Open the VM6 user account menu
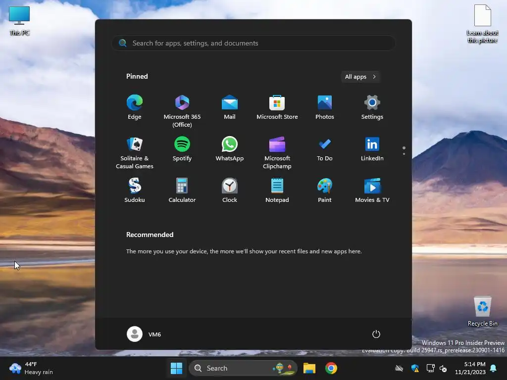 (x=144, y=334)
